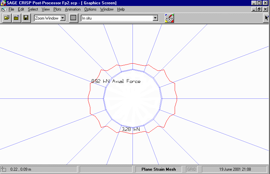
Task: Click the 0.22 , 0.09 m coordinate readout
Action: (21, 169)
